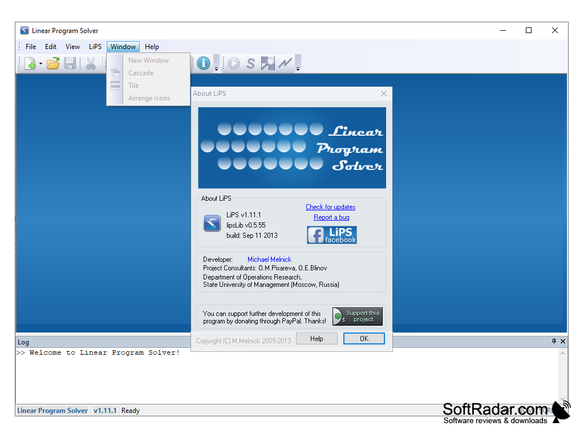This screenshot has width=584, height=438.
Task: Close the Log panel
Action: coord(563,341)
